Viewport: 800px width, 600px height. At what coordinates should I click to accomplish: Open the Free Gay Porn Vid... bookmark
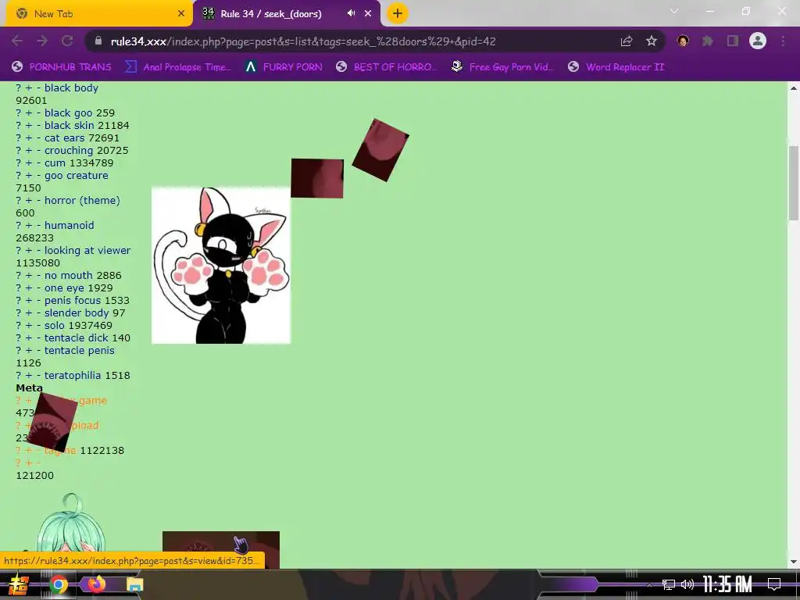click(503, 67)
